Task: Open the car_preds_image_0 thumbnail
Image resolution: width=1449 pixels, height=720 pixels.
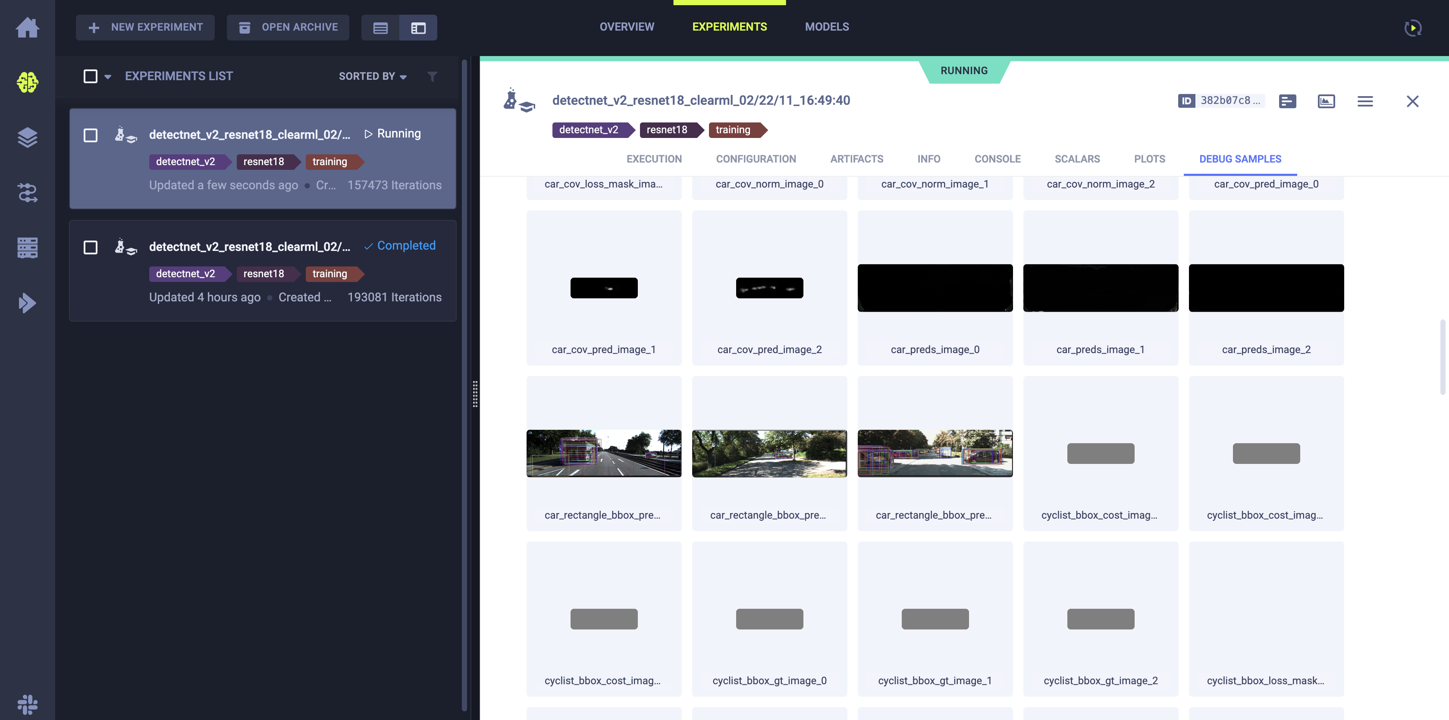Action: coord(935,288)
